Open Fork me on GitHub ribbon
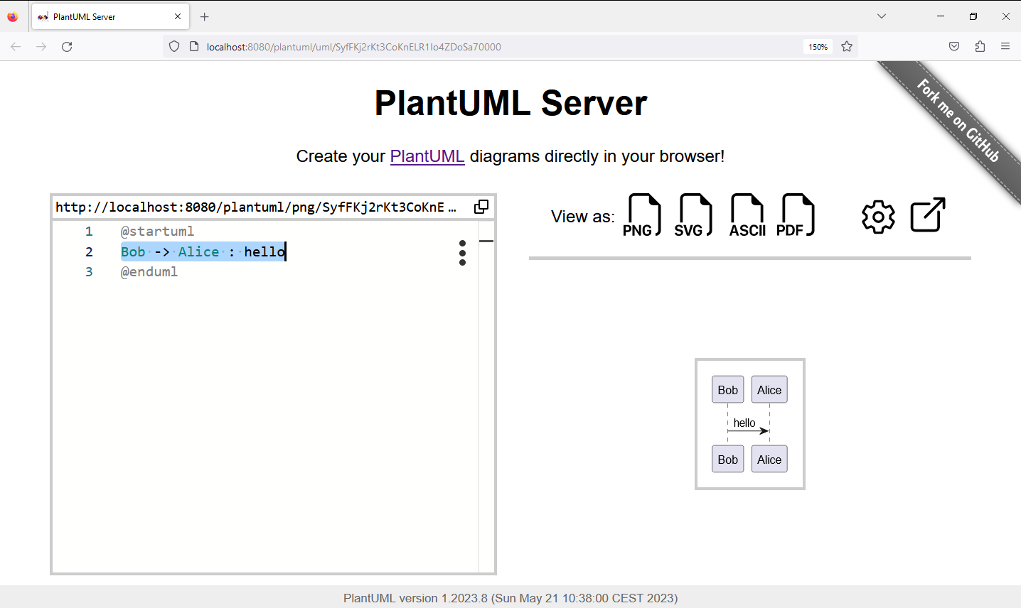Viewport: 1021px width, 608px height. pos(958,121)
